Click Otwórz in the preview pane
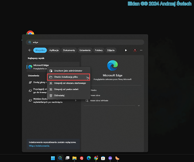The image size is (194, 162). pyautogui.click(x=94, y=90)
